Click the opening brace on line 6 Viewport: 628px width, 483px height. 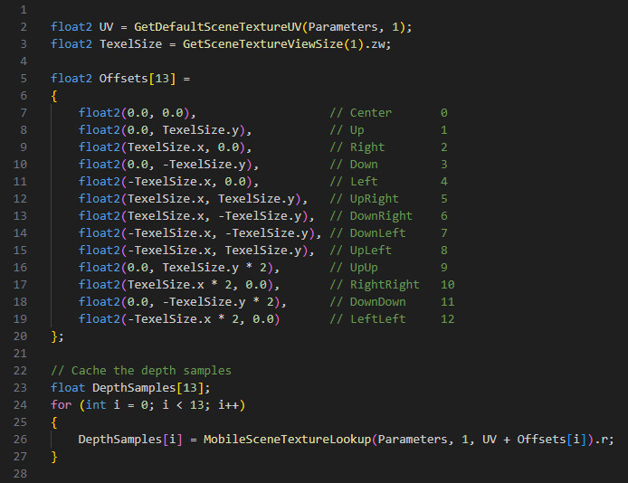pyautogui.click(x=54, y=95)
